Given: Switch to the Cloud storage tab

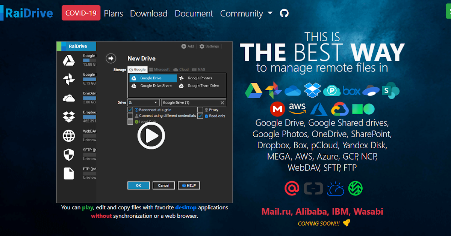Looking at the screenshot, I should click(x=181, y=69).
